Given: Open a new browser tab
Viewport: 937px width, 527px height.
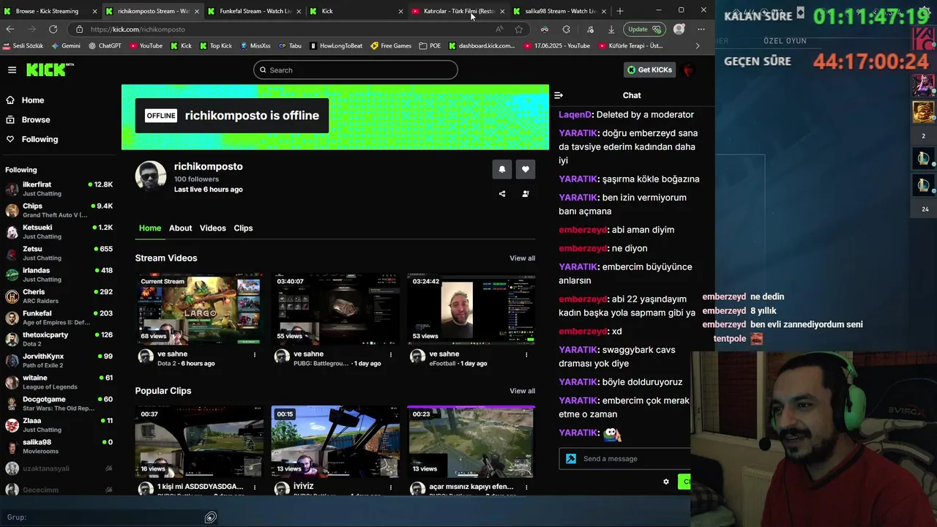Looking at the screenshot, I should [x=620, y=11].
